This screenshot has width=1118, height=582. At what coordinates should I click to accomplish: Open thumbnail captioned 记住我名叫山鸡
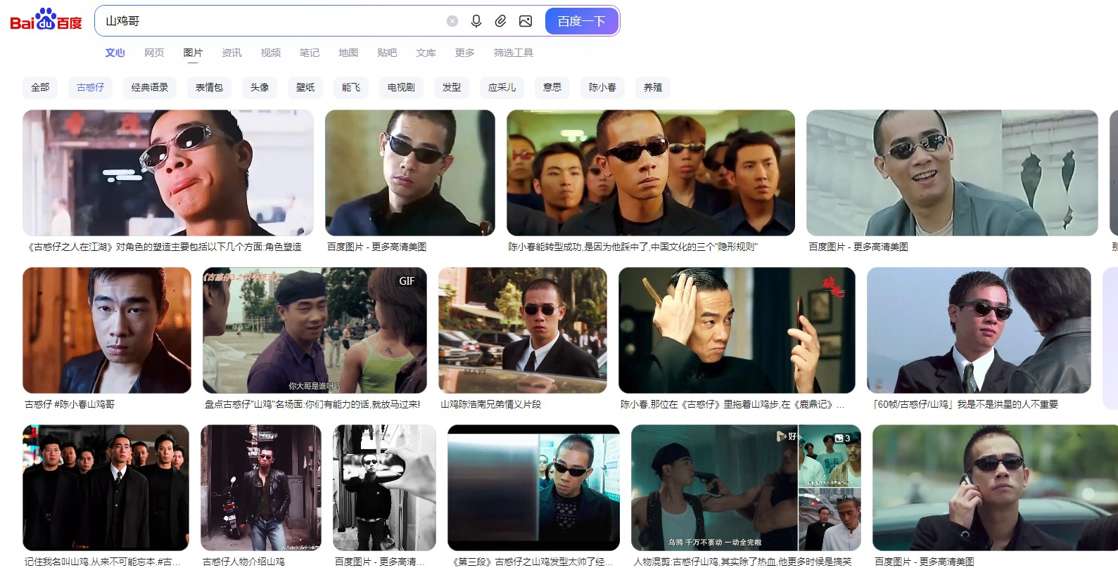tap(106, 488)
